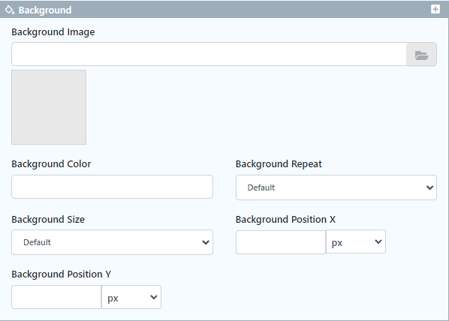Click the Background Size label
The width and height of the screenshot is (449, 321).
(x=48, y=220)
